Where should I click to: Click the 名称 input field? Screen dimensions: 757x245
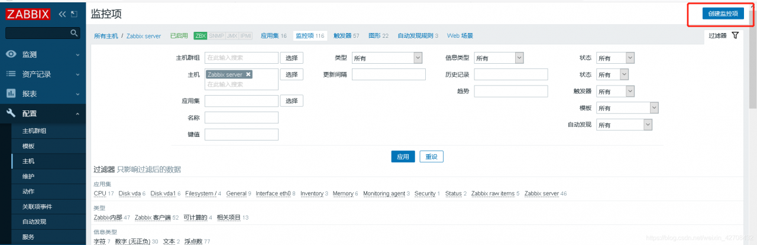click(x=241, y=117)
